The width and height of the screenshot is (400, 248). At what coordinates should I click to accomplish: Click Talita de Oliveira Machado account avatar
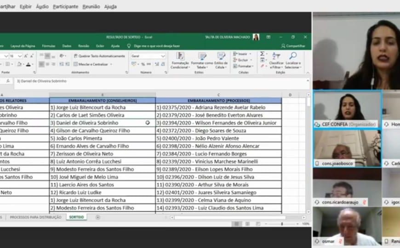(256, 37)
